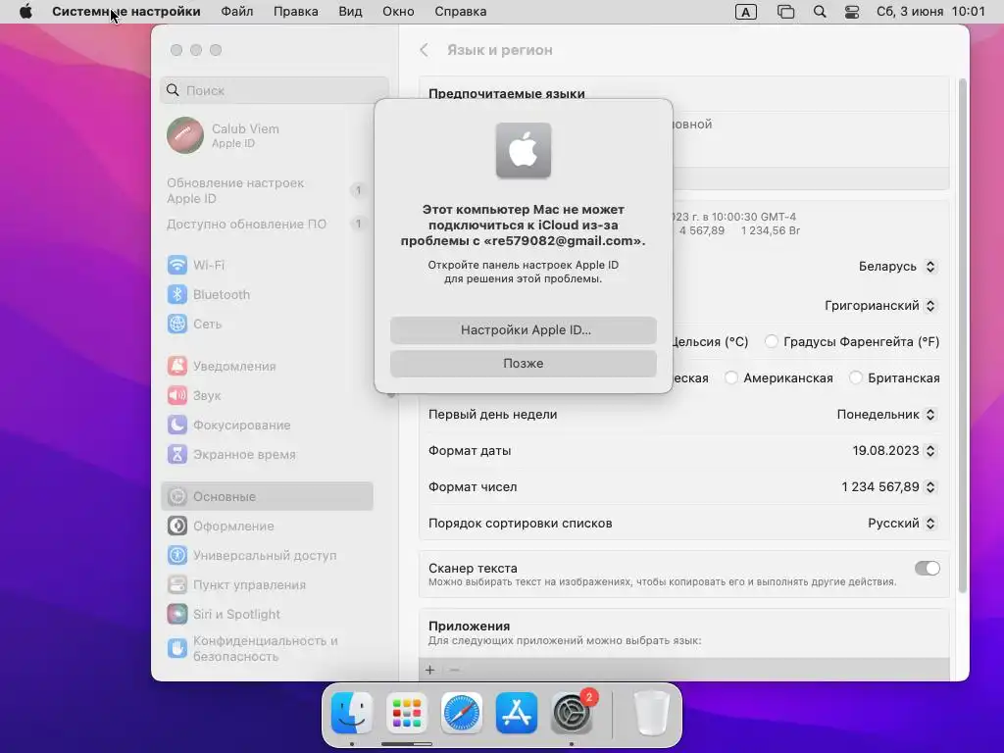
Task: Launch Finder from the Dock
Action: [x=352, y=713]
